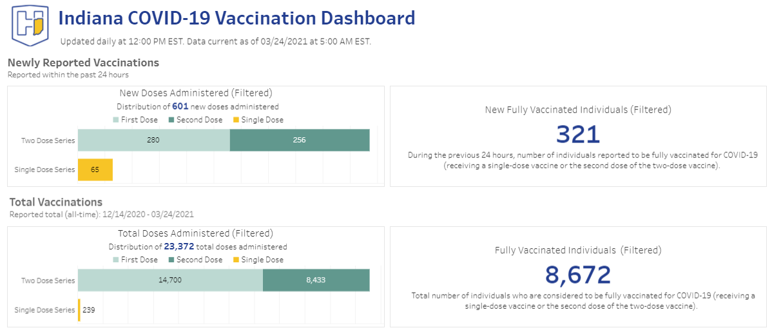Select the 256 second dose bar segment

coord(300,140)
